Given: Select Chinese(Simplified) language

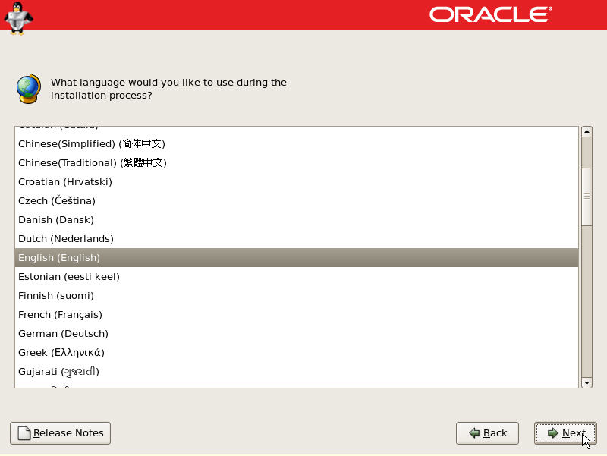Looking at the screenshot, I should [x=297, y=144].
